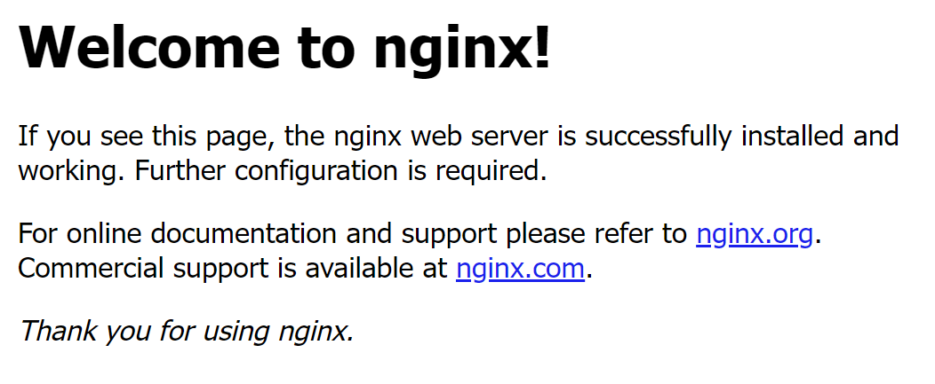This screenshot has height=384, width=935.
Task: Click the word "Commercial" in second paragraph
Action: pyautogui.click(x=91, y=268)
